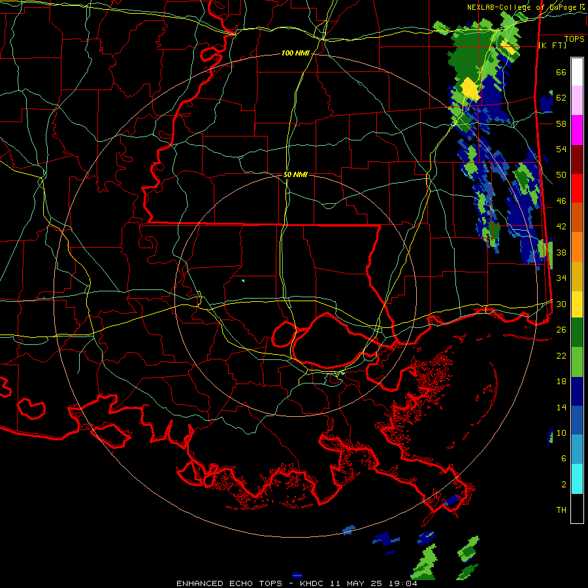Click the ENHANCED ECHO TOPS product title
Image resolution: width=588 pixels, height=588 pixels.
(229, 583)
